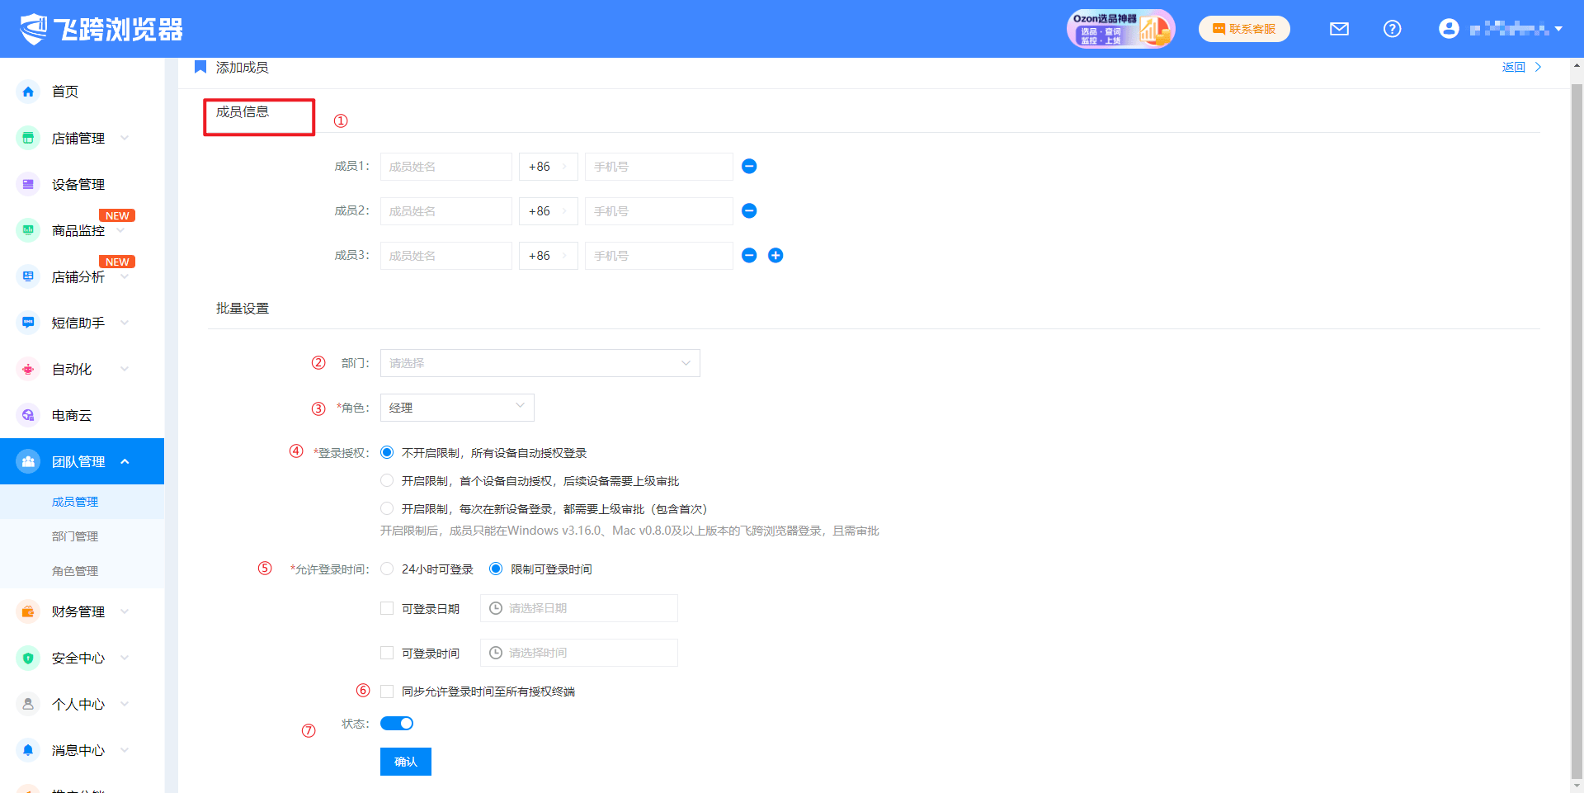Open 角色管理 in the sidebar
This screenshot has width=1584, height=793.
(75, 571)
